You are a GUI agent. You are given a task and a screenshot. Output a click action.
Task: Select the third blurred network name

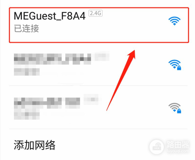pos(47,103)
